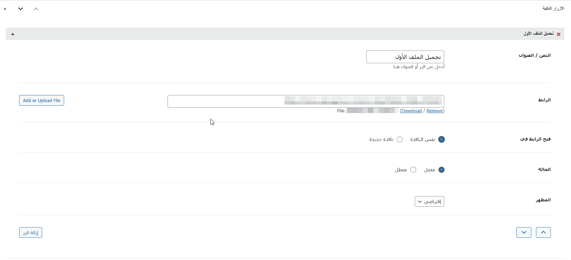Click the red X to delete the first file panel

(558, 34)
